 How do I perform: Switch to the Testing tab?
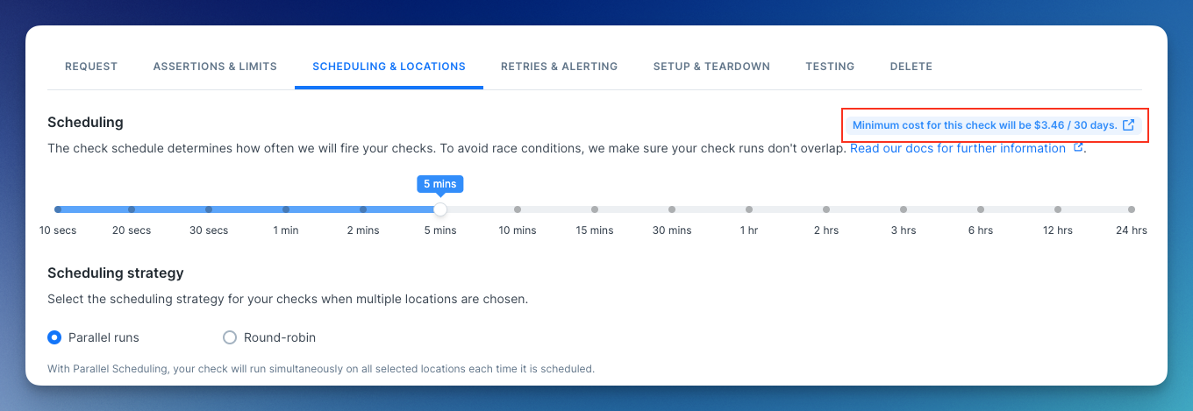(x=830, y=67)
